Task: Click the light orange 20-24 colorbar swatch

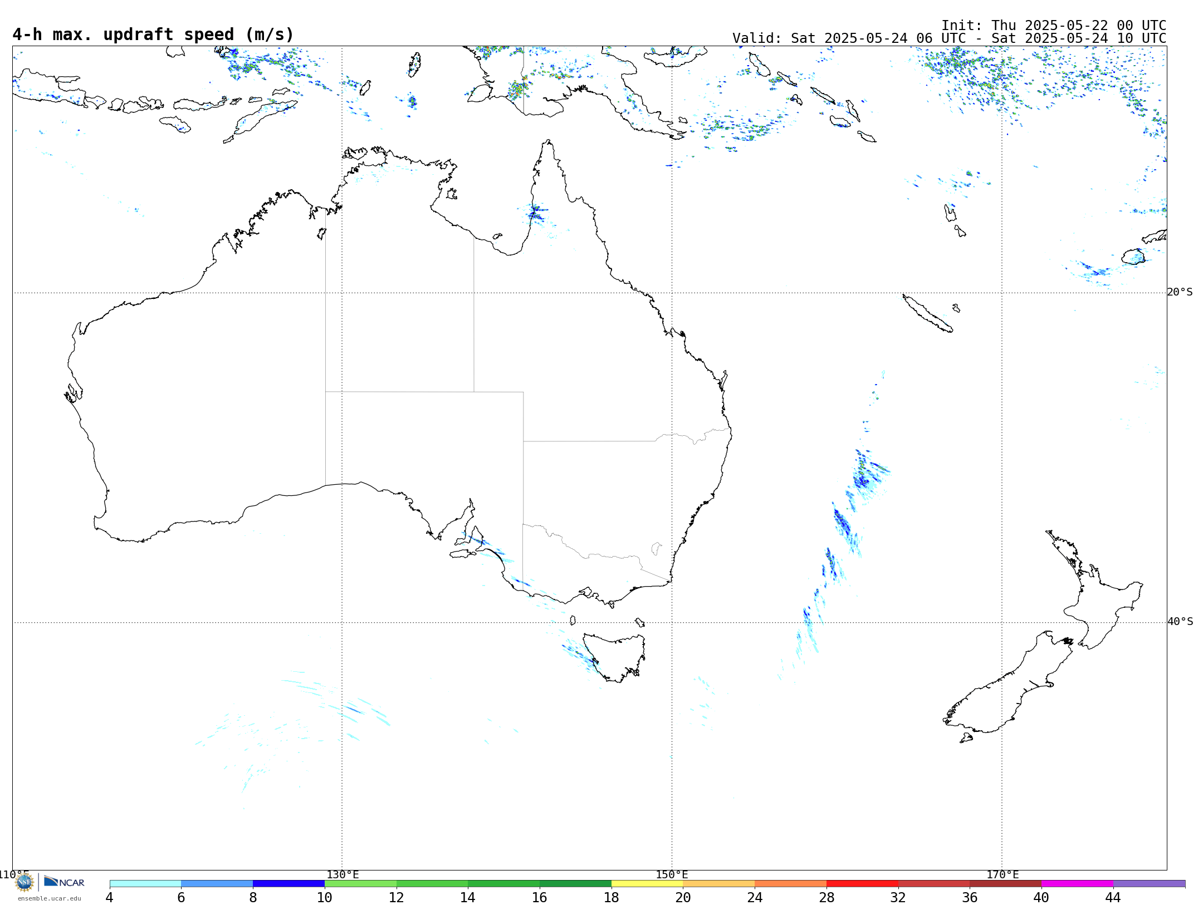Action: tap(719, 884)
